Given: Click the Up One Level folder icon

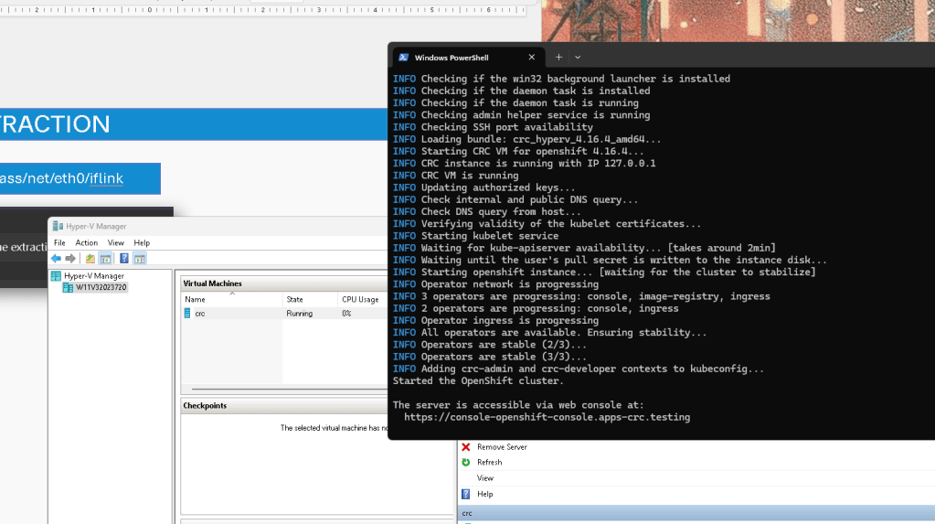Looking at the screenshot, I should point(90,259).
